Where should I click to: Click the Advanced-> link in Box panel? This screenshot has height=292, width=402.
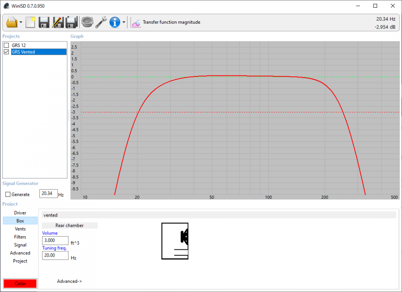69,281
